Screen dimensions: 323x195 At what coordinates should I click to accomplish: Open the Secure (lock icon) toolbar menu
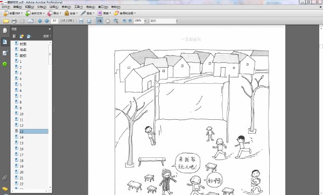tap(71, 13)
